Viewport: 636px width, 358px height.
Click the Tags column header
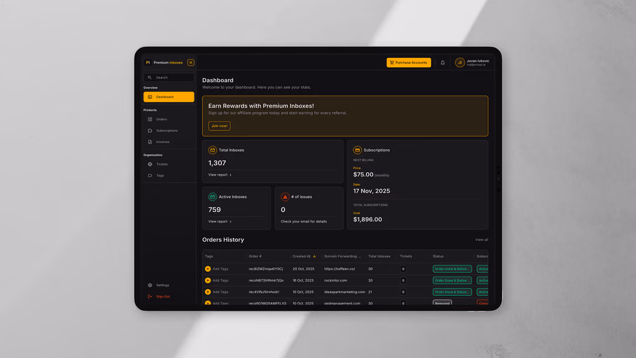[x=209, y=256]
